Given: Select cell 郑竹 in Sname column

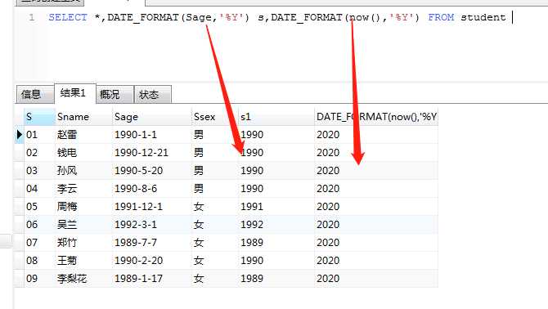Looking at the screenshot, I should pos(83,243).
